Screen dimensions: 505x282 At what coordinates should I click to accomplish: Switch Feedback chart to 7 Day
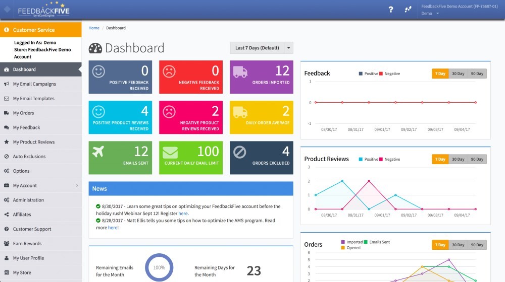point(440,74)
